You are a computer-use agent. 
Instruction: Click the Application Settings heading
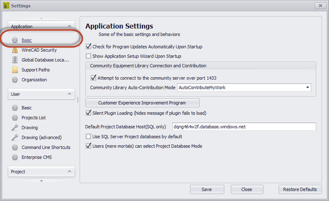tap(119, 26)
